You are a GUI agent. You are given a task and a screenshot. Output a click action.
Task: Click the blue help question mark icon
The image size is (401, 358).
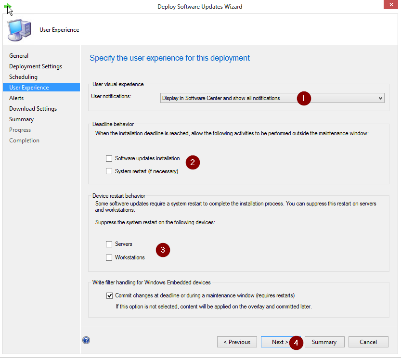point(86,340)
